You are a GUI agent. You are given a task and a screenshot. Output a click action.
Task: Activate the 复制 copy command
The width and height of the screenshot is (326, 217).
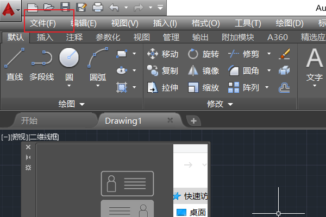(x=162, y=71)
